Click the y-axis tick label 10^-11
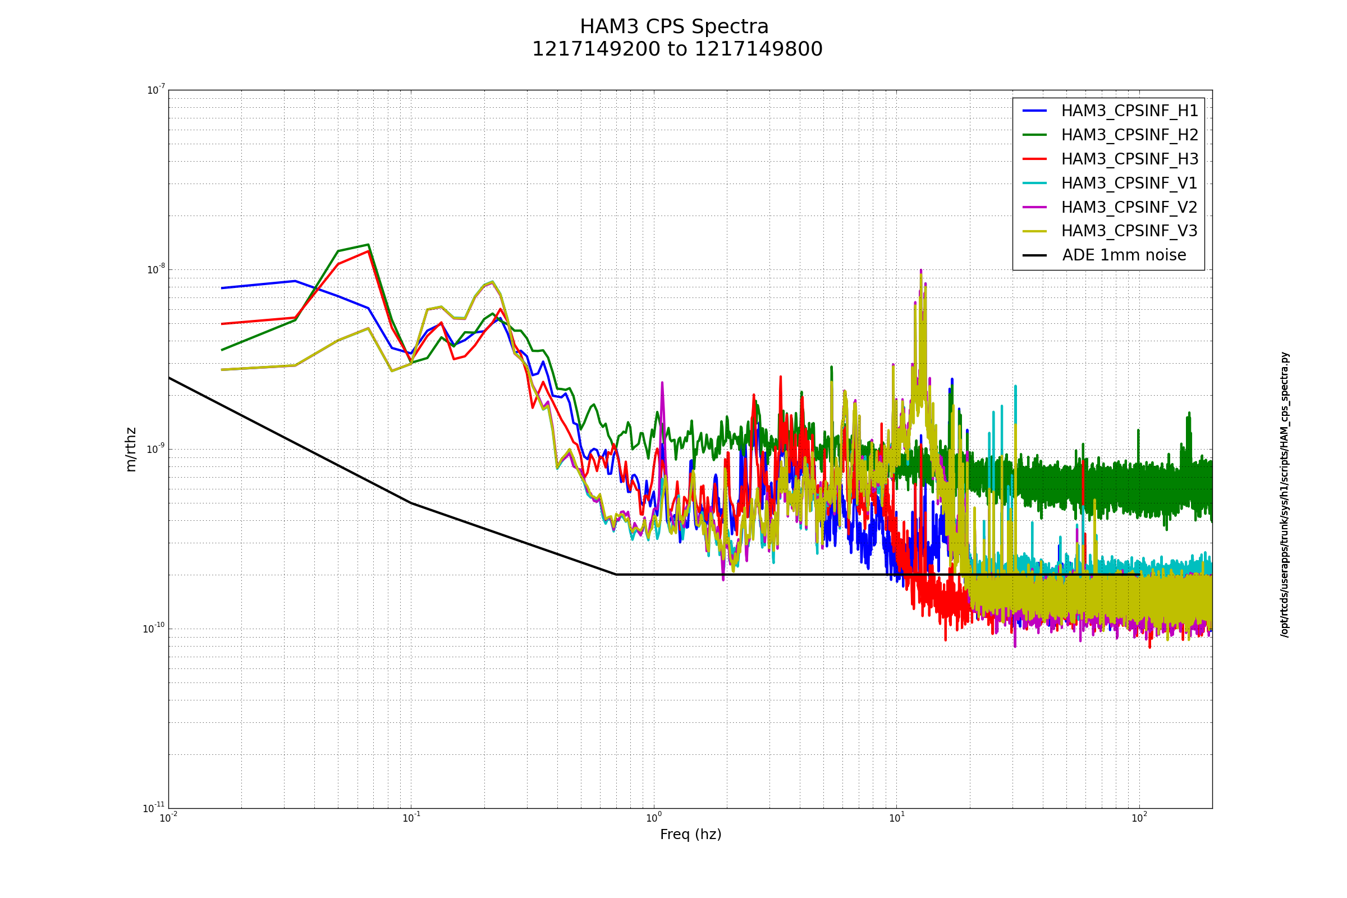1347x898 pixels. point(154,808)
